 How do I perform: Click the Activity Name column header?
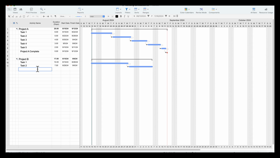[35, 23]
